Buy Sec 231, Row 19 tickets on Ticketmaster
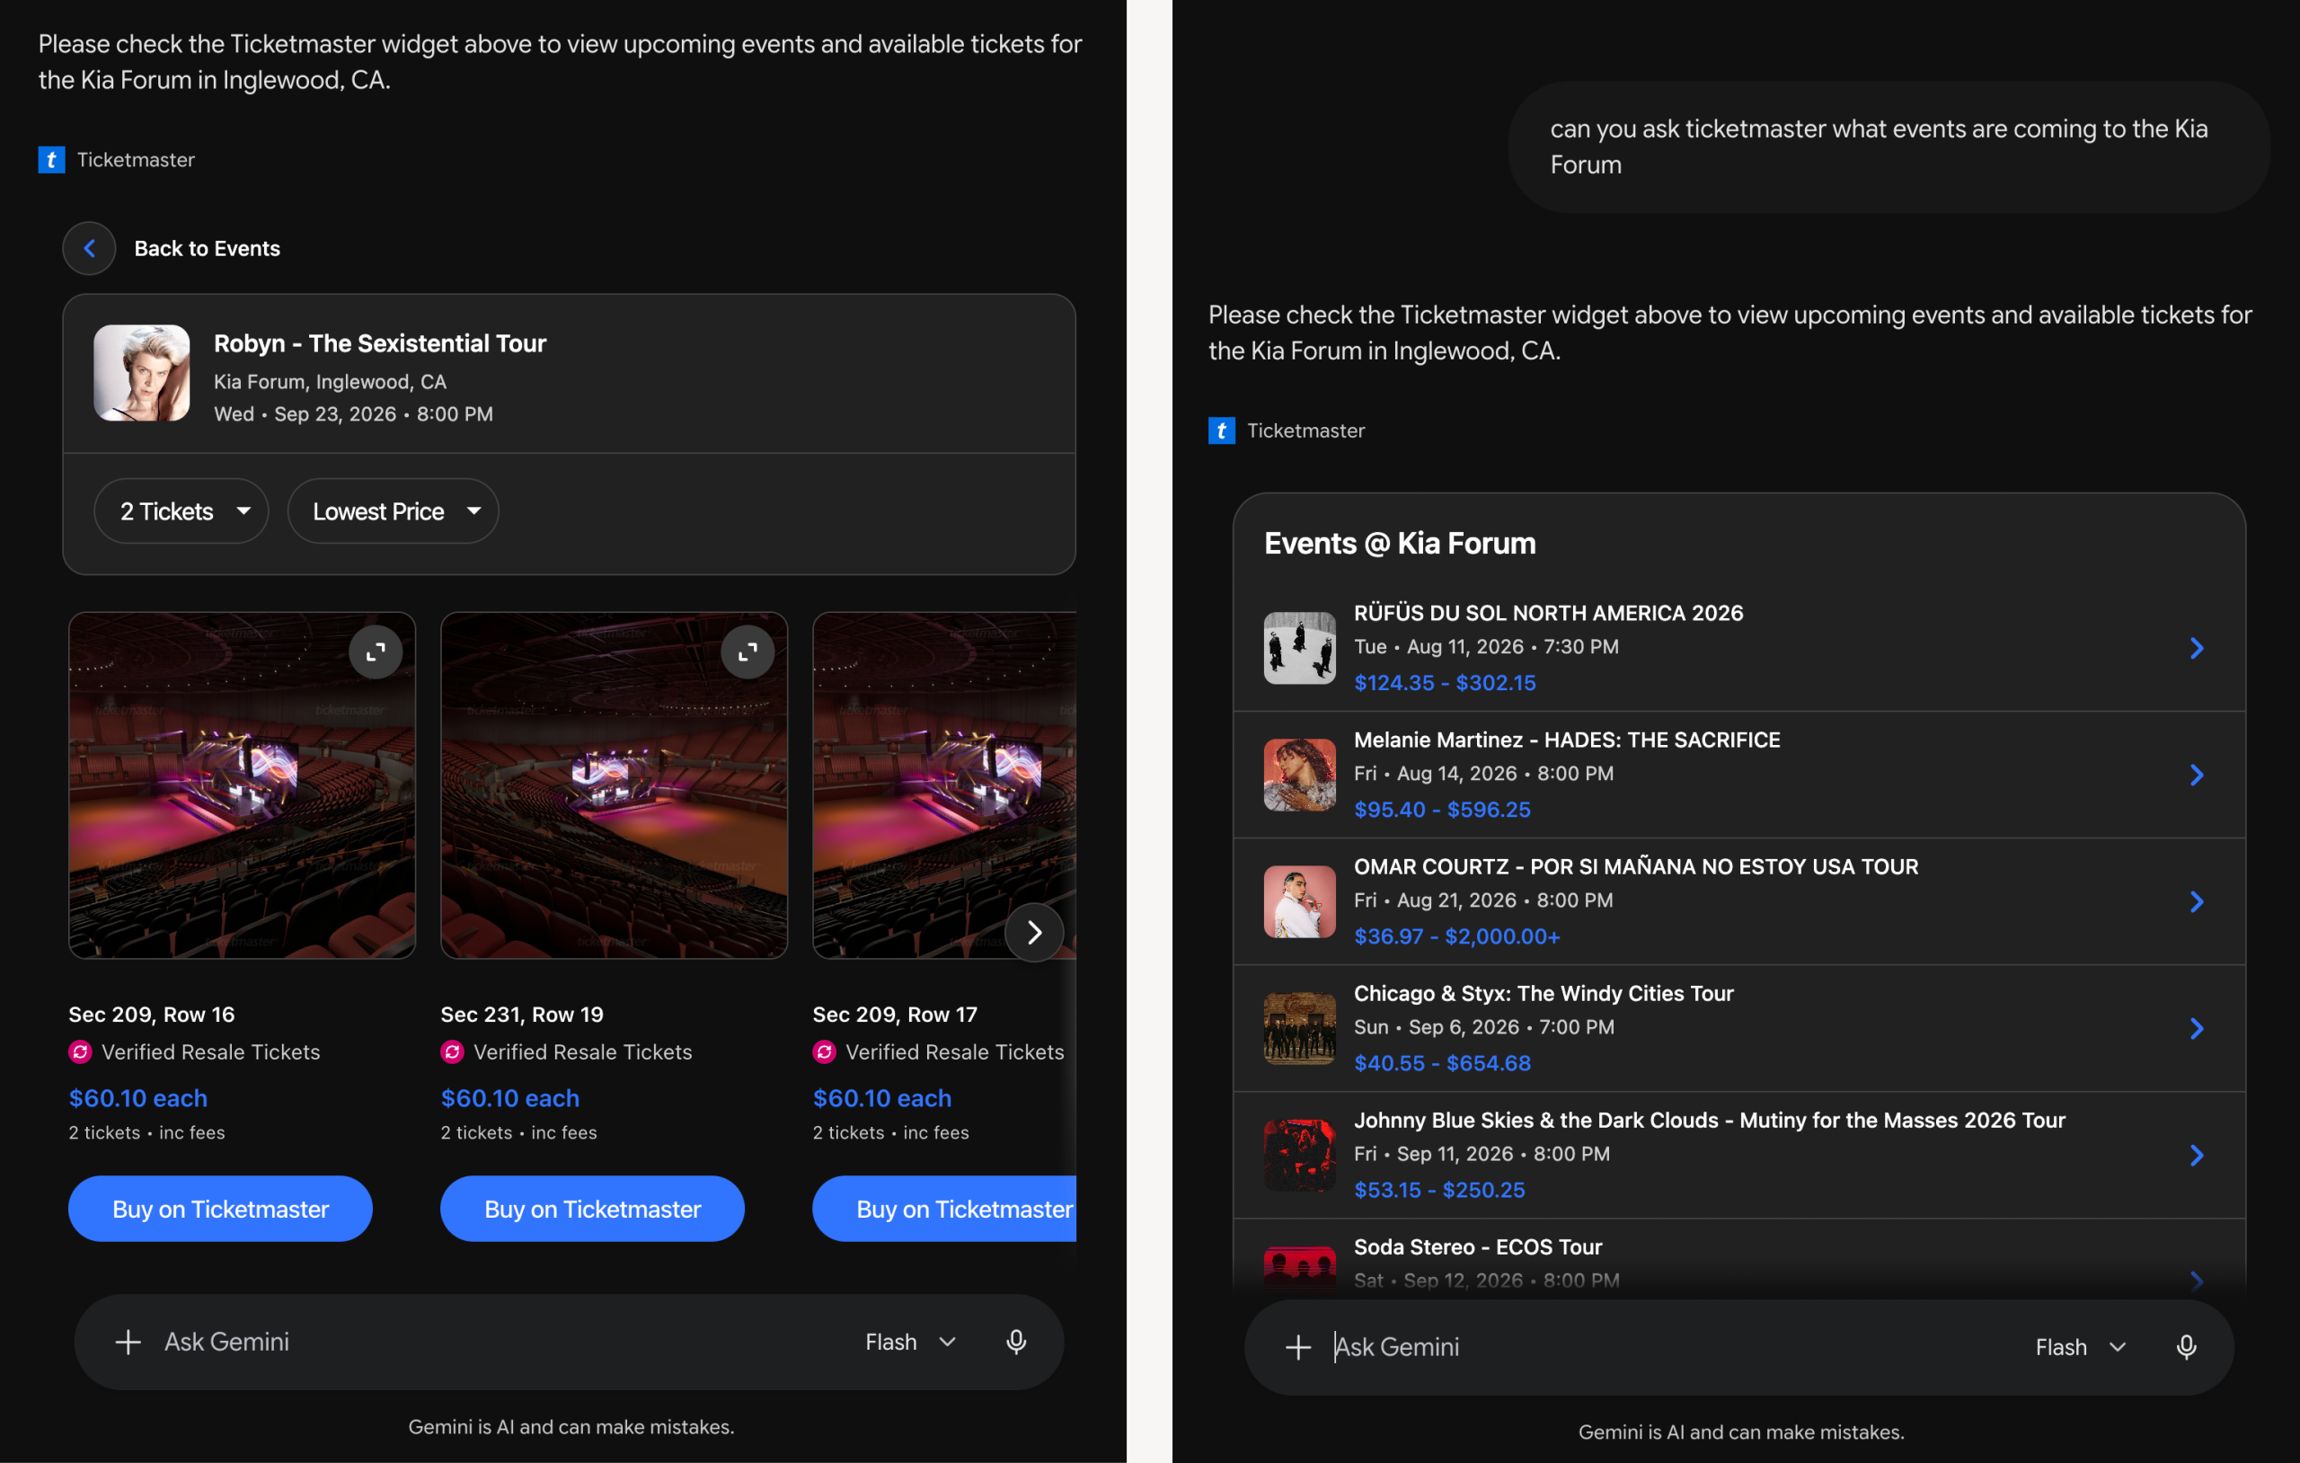This screenshot has width=2300, height=1463. click(592, 1209)
